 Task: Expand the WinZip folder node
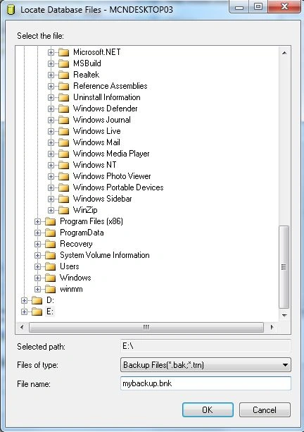pos(51,211)
